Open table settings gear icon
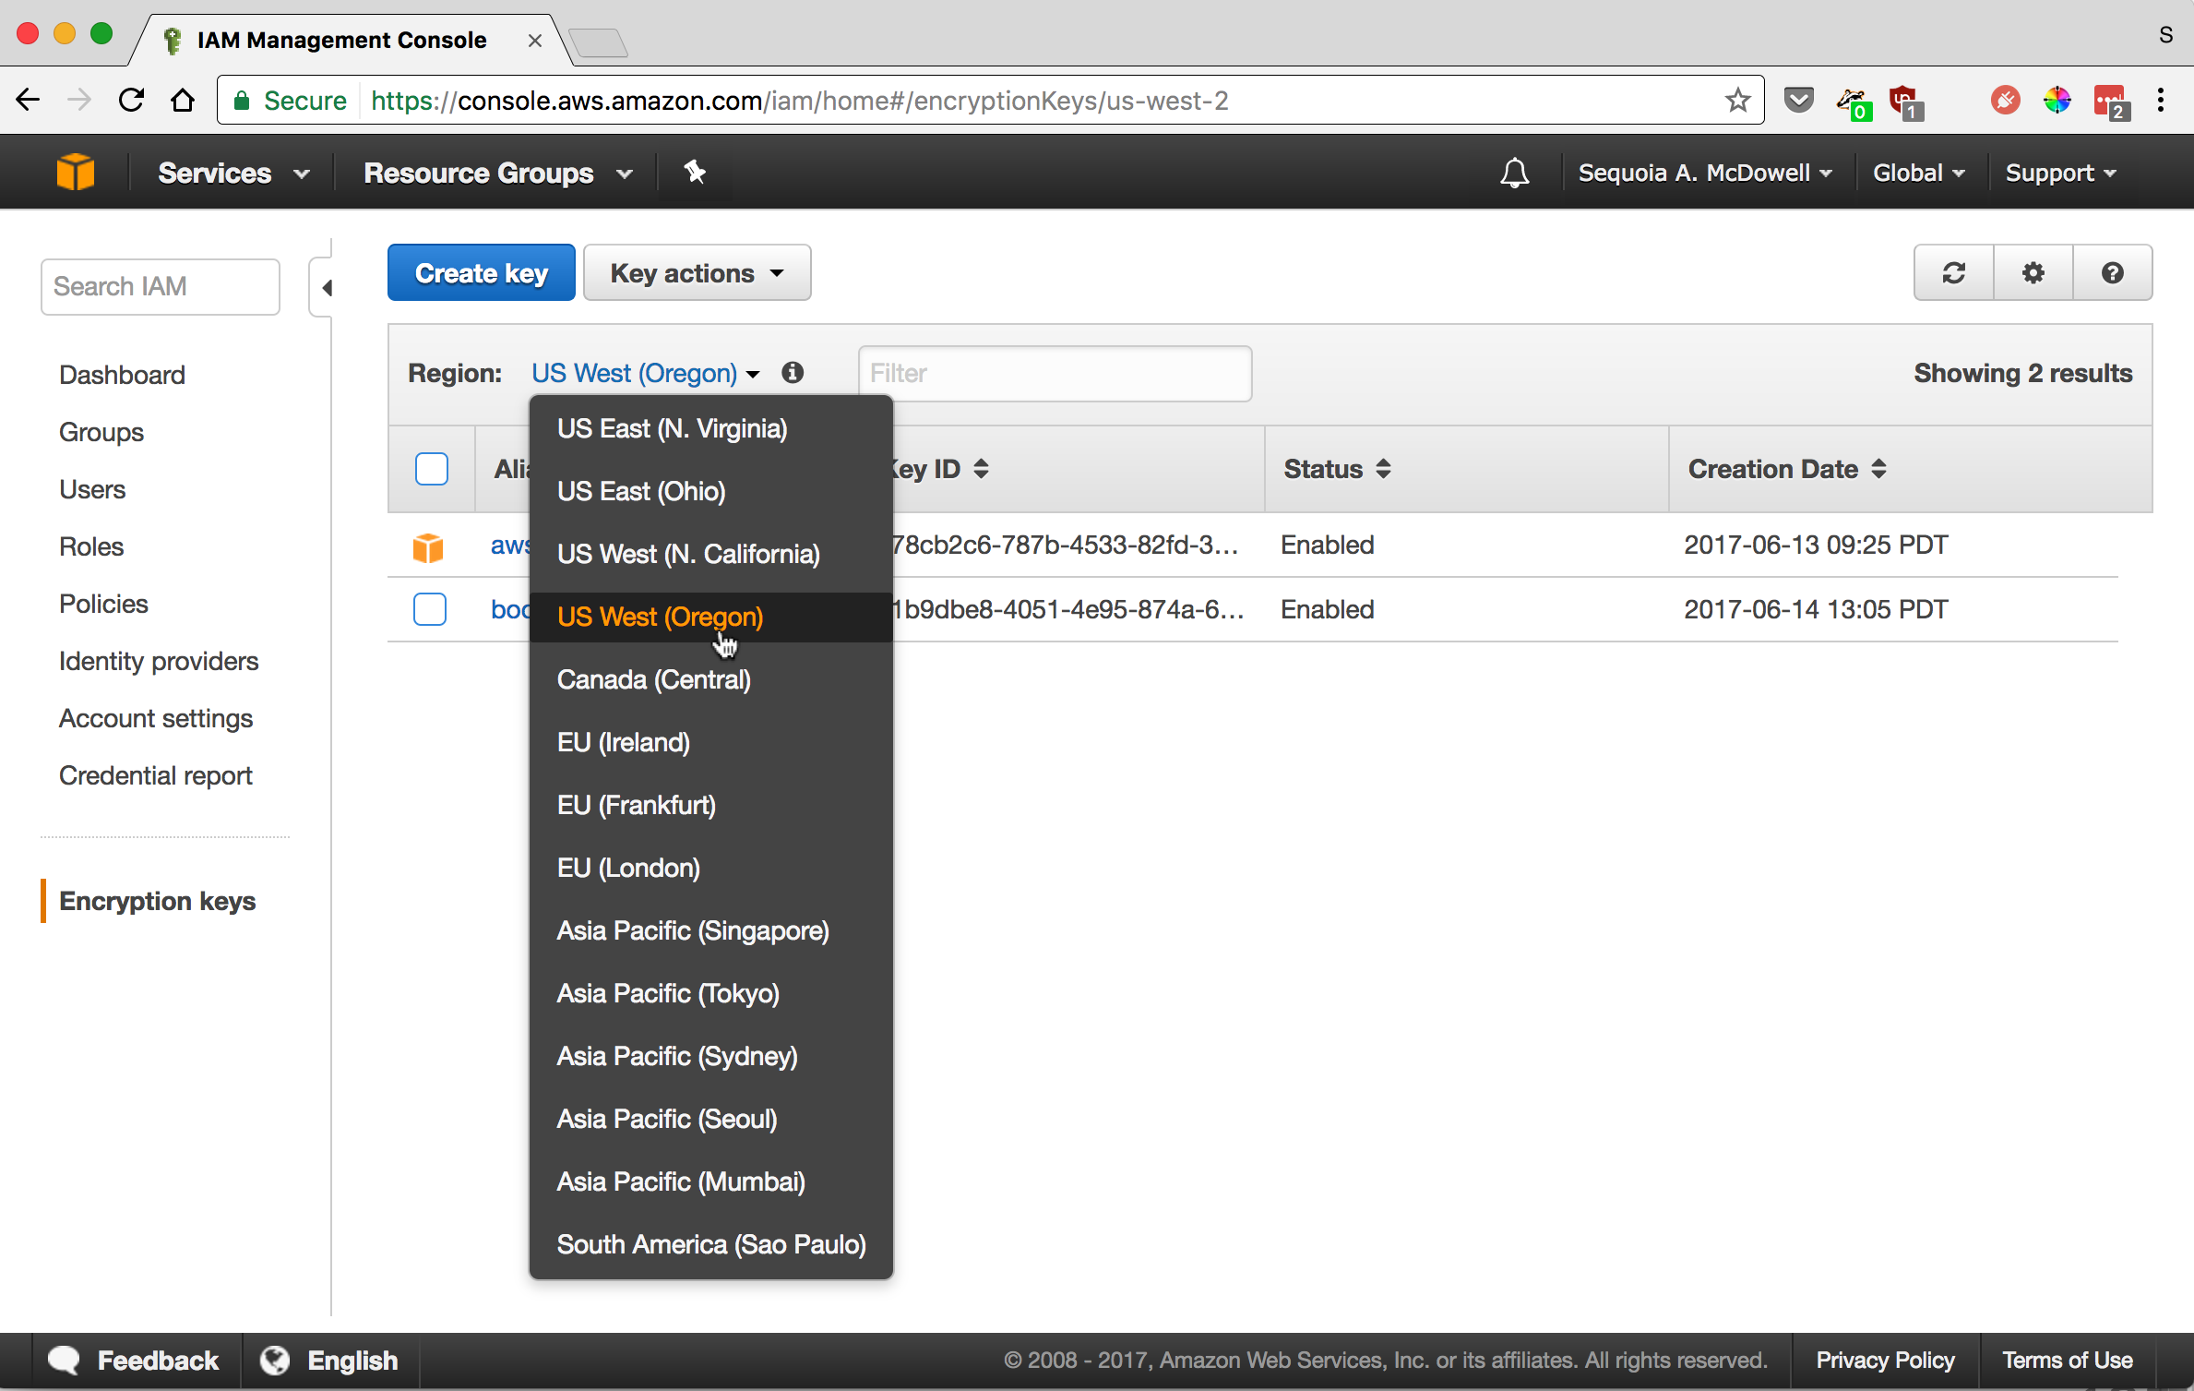This screenshot has height=1391, width=2194. [x=2033, y=273]
